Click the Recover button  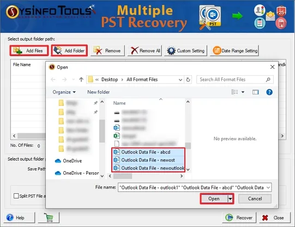pos(239,218)
